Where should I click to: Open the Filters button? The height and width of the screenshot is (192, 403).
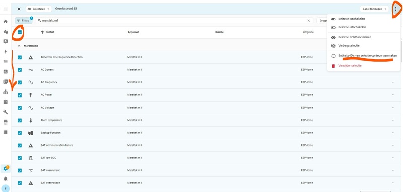click(x=23, y=20)
